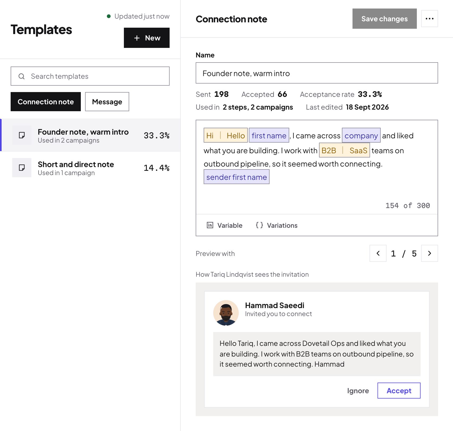
Task: Click the Sent 198 statistic
Action: coord(212,94)
